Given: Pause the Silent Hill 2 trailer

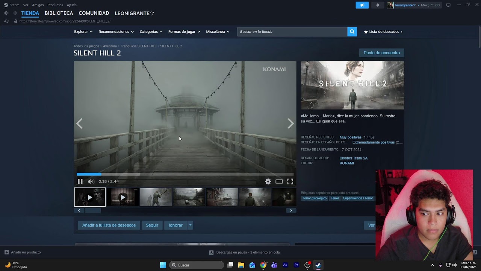Looking at the screenshot, I should tap(80, 181).
